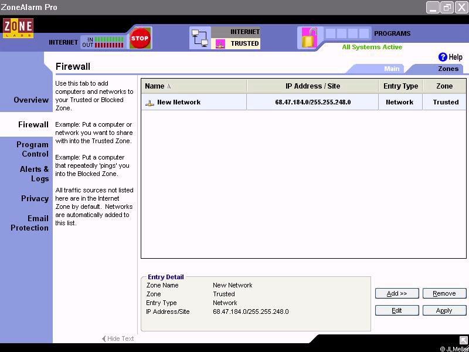Click the Trusted zone cell in the table
469x352 pixels.
pyautogui.click(x=444, y=102)
